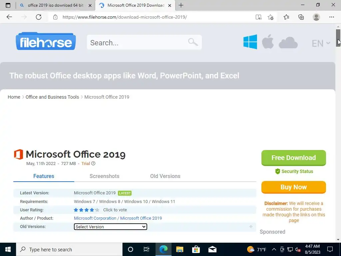Open the browser profile avatar
Image resolution: width=341 pixels, height=256 pixels.
coord(316,17)
